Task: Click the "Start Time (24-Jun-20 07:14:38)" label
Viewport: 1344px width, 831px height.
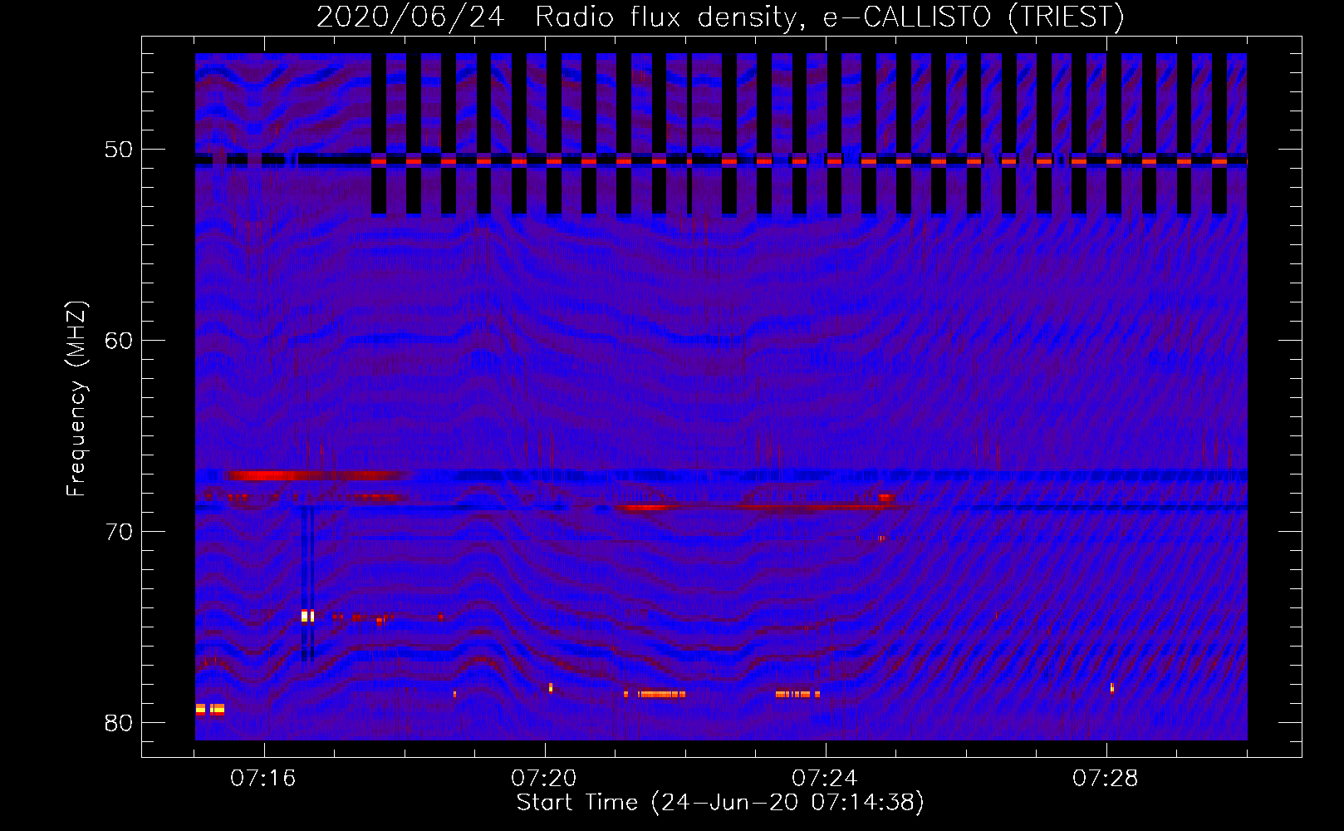Action: tap(720, 803)
